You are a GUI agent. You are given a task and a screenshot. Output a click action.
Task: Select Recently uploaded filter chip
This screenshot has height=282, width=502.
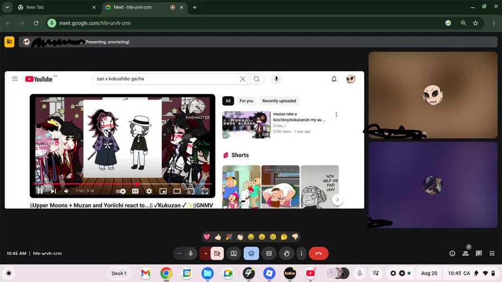tap(279, 101)
